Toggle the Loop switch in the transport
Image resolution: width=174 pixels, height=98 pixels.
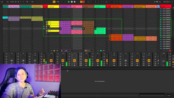pos(106,2)
